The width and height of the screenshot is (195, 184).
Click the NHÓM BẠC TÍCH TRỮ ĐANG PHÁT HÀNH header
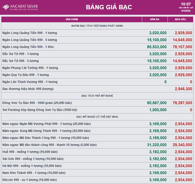pyautogui.click(x=97, y=26)
